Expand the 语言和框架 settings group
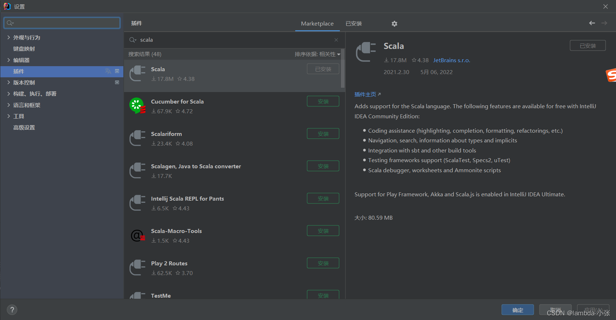The width and height of the screenshot is (616, 320). 9,105
